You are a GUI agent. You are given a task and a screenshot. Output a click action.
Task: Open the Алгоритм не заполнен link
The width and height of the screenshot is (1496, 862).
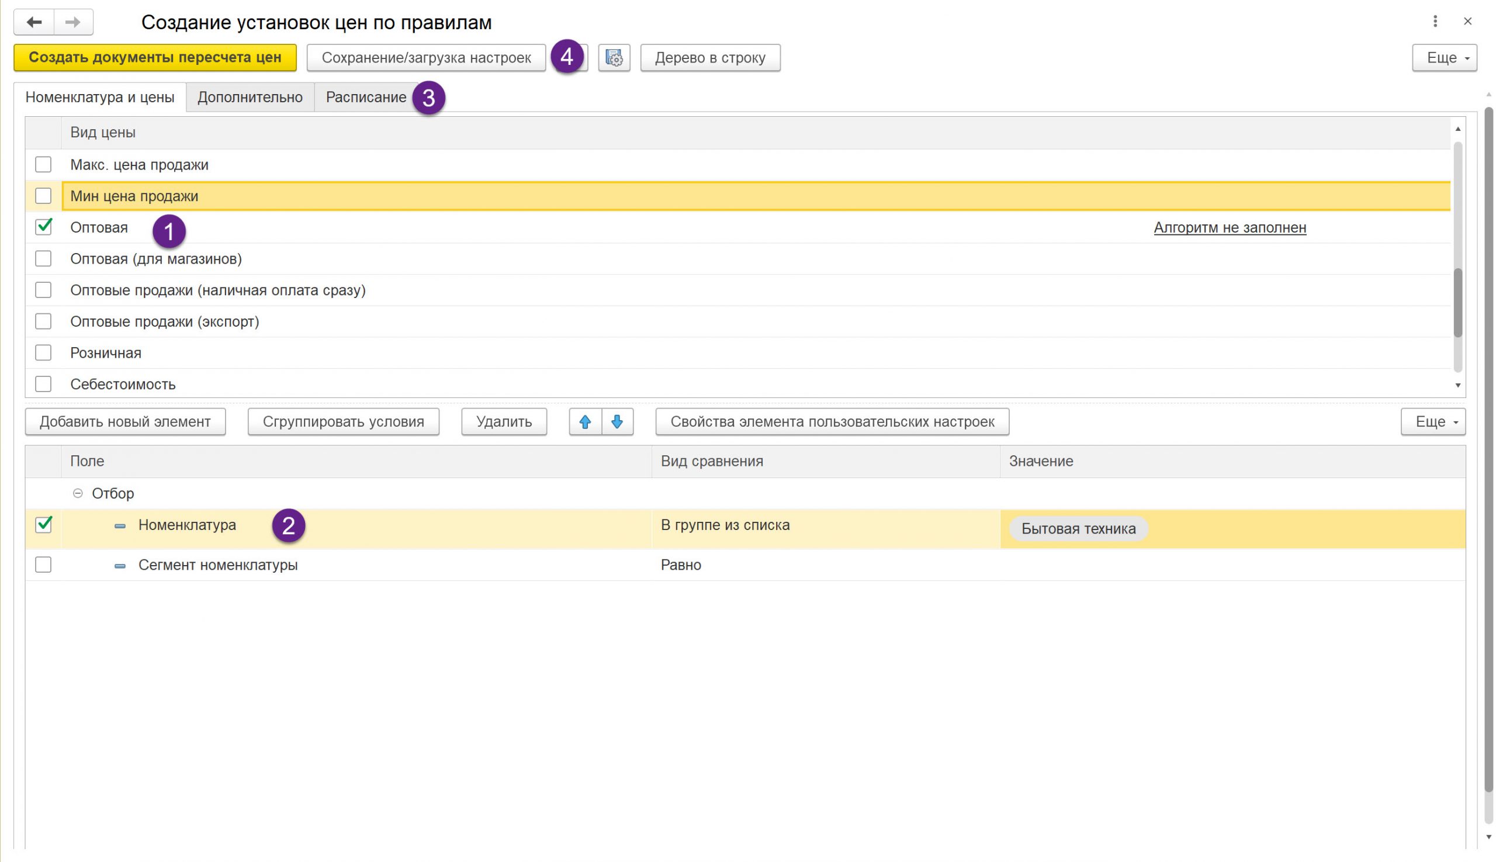tap(1230, 227)
